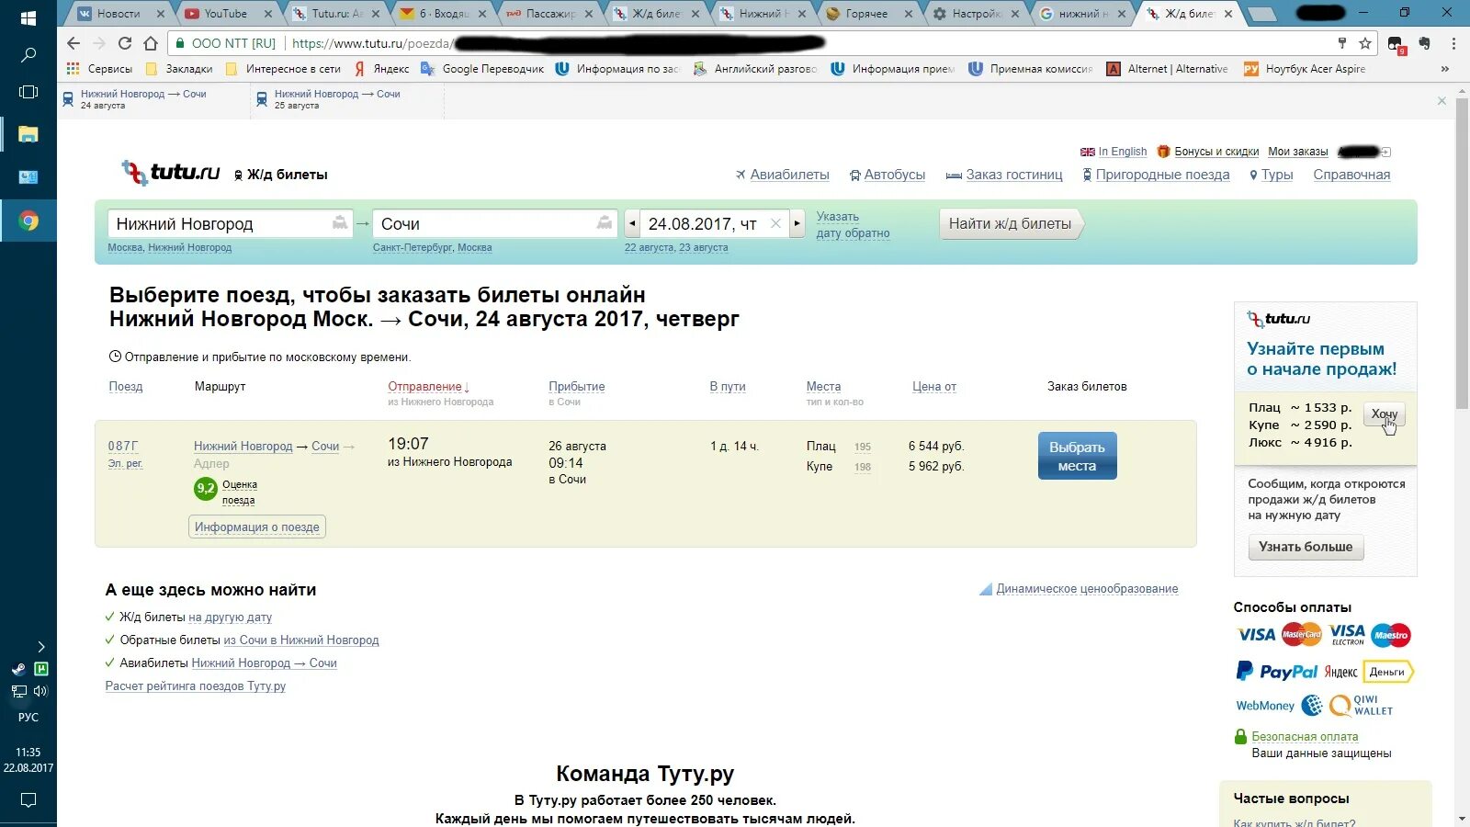Reload the current page
1470x827 pixels.
coord(125,43)
